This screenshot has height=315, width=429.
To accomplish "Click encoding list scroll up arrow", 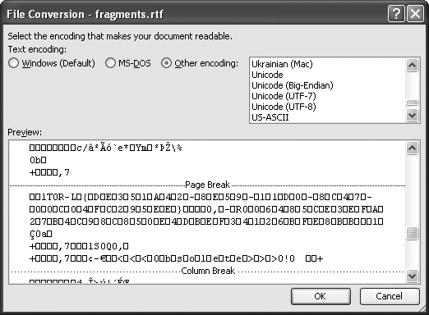I will [x=413, y=65].
